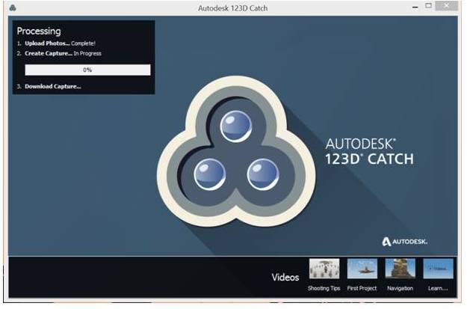This screenshot has height=309, width=467.
Task: Click the 123D Catch icon in title bar
Action: (x=13, y=7)
